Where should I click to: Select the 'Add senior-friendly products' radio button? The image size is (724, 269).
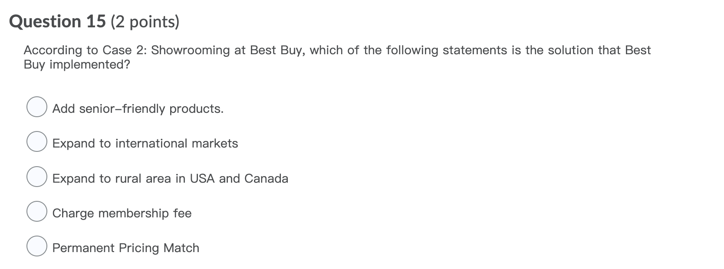[37, 107]
